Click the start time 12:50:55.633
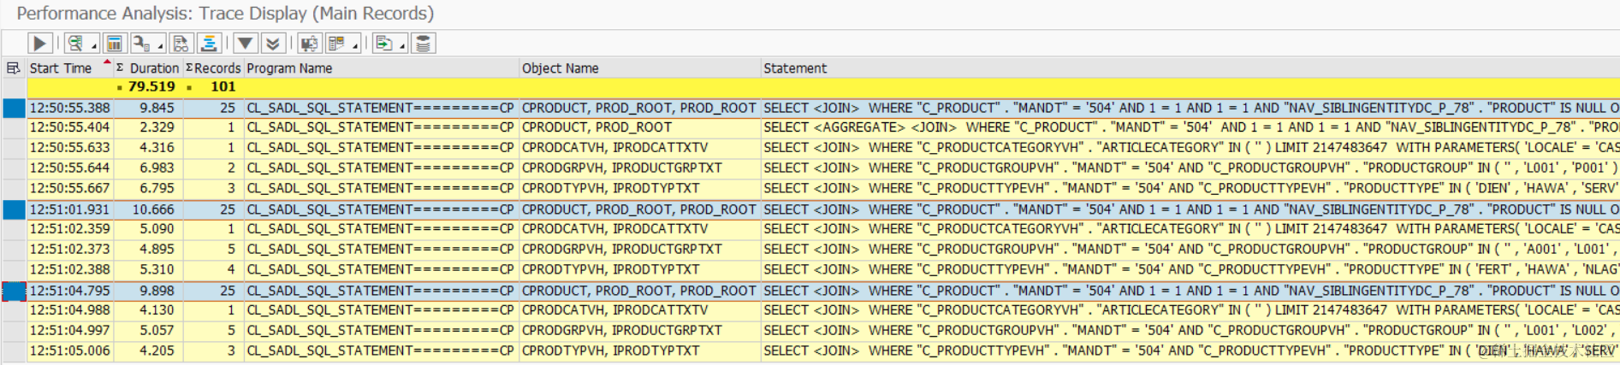Image resolution: width=1620 pixels, height=365 pixels. pyautogui.click(x=70, y=148)
